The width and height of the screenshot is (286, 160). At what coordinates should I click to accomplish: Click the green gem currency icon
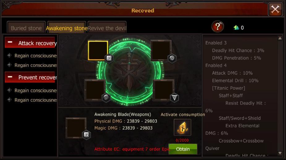236,28
